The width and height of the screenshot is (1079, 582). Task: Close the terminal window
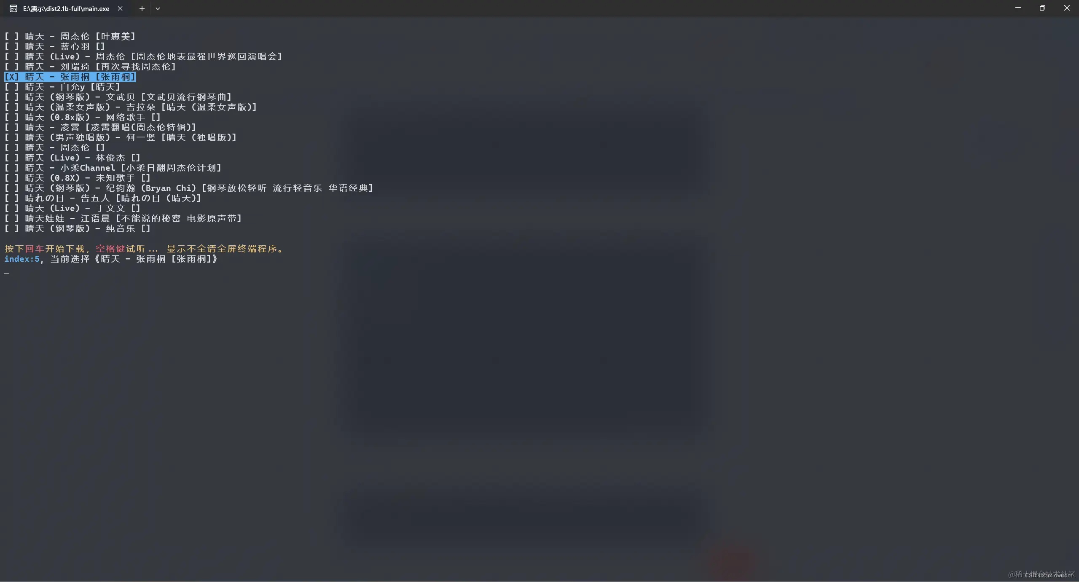[1067, 8]
